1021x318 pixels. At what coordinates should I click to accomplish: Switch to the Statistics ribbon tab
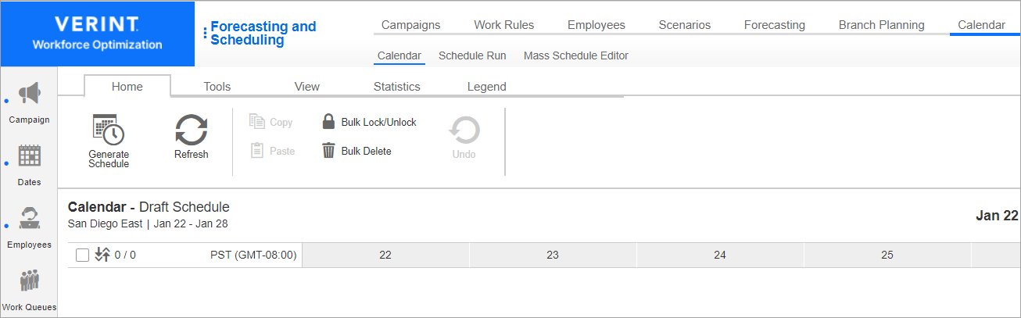(x=397, y=87)
